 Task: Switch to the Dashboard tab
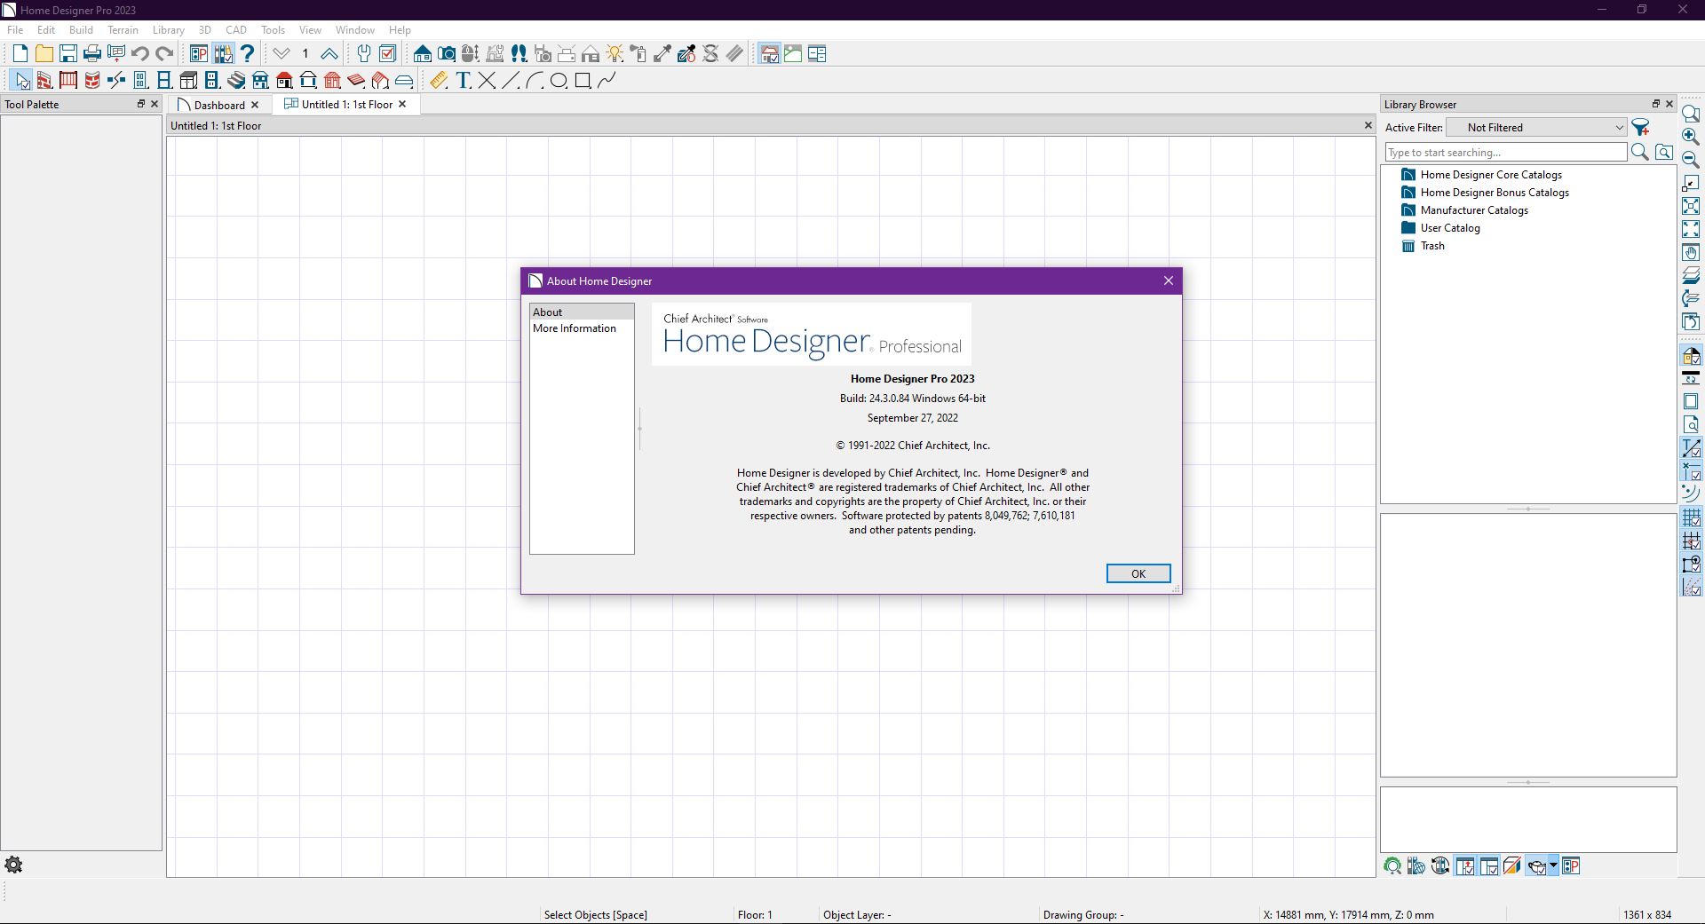[219, 105]
